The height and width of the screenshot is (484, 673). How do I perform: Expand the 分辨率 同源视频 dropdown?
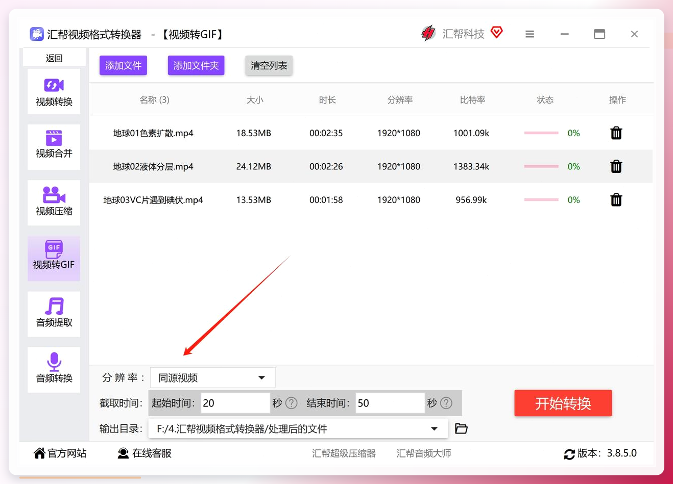pyautogui.click(x=213, y=377)
